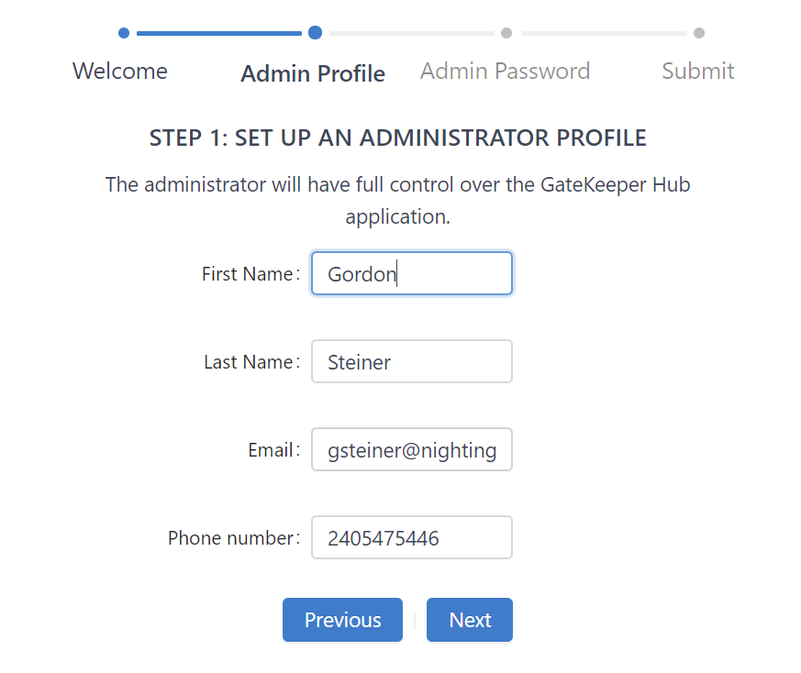Click the Welcome step dot
Image resolution: width=801 pixels, height=673 pixels.
[x=124, y=33]
